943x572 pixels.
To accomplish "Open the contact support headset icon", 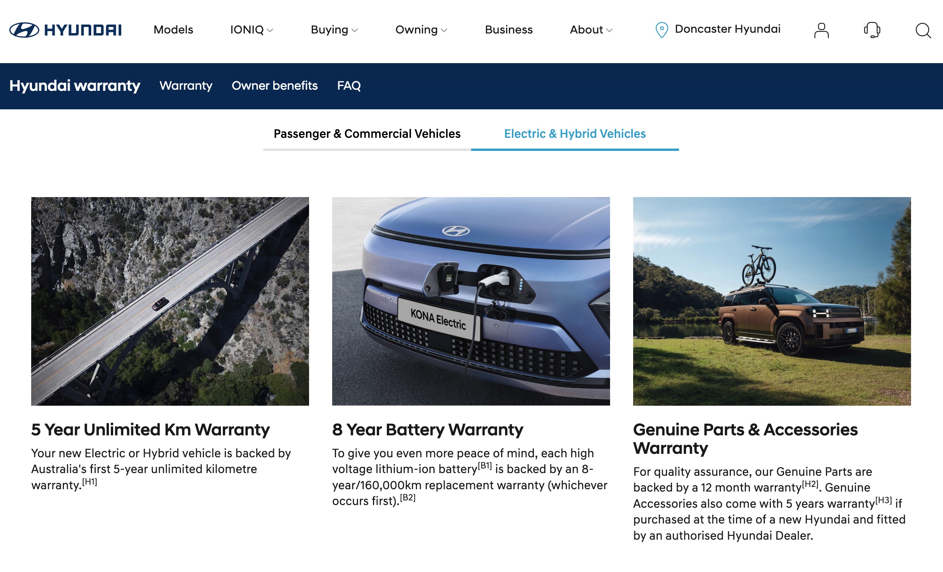I will 872,30.
